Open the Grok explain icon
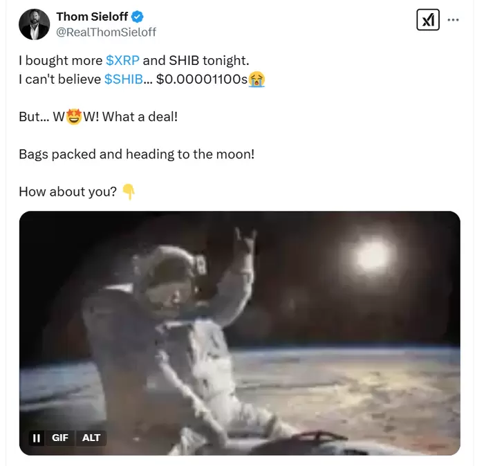 tap(428, 21)
